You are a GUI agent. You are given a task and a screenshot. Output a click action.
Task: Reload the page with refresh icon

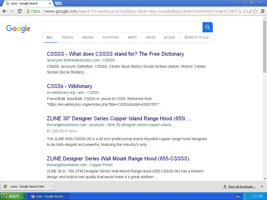tap(20, 11)
